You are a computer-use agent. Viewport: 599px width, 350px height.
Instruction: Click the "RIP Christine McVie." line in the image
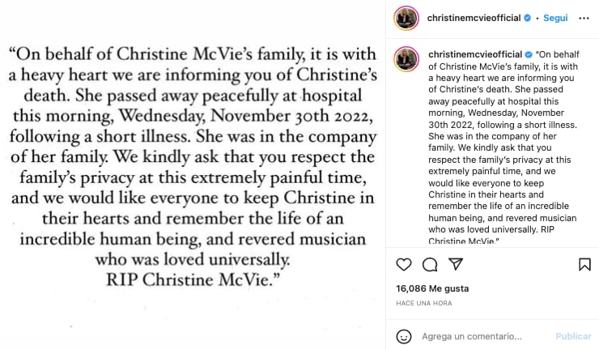click(193, 280)
